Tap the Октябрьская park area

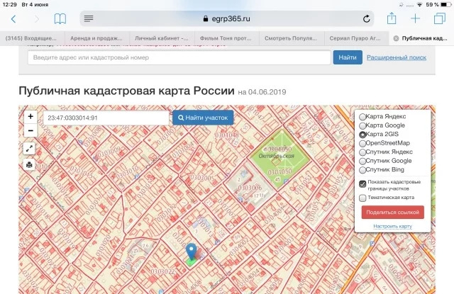point(279,159)
